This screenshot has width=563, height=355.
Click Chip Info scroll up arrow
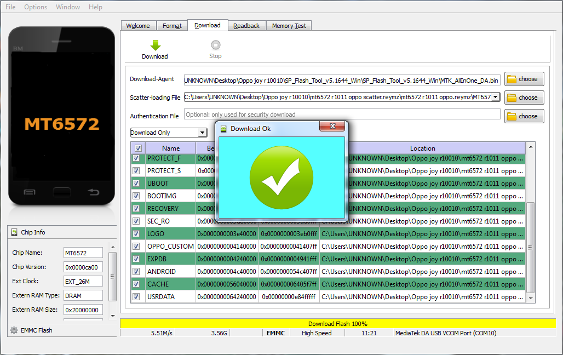tap(113, 247)
